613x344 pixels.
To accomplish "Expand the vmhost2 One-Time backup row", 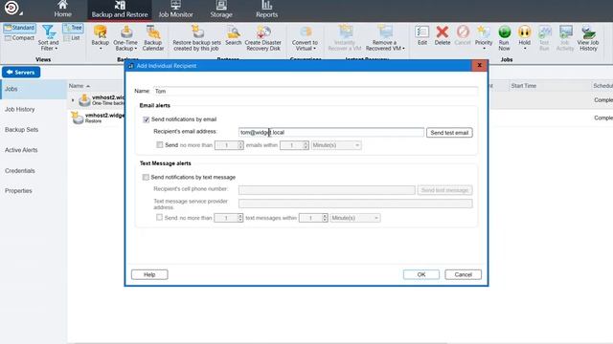I will [73, 100].
